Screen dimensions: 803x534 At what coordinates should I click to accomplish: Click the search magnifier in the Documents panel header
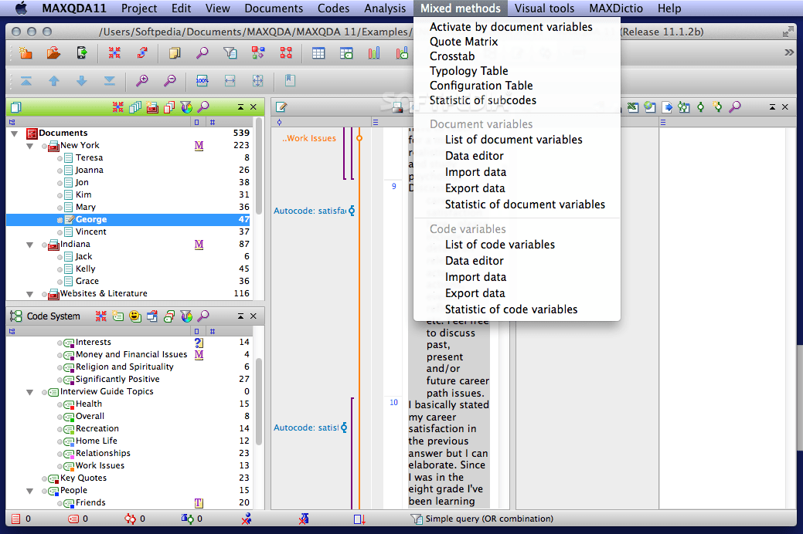(x=203, y=107)
